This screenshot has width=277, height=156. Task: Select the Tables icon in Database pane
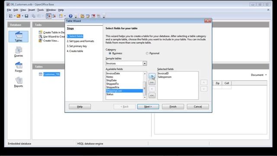pos(18,36)
